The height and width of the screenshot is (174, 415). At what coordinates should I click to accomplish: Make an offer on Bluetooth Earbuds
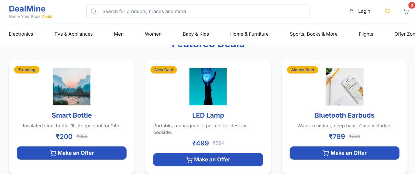[x=344, y=153]
